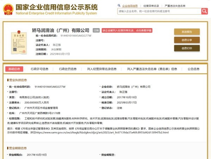Open the abnormal operation list warning notice
This screenshot has height=159, width=211.
click(127, 31)
